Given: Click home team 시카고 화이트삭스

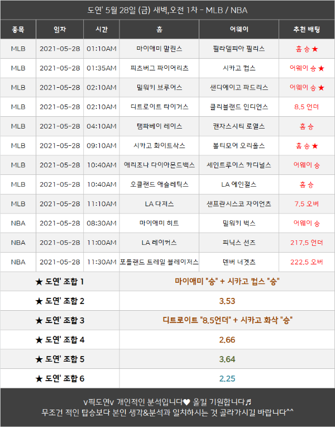Looking at the screenshot, I should tap(159, 146).
